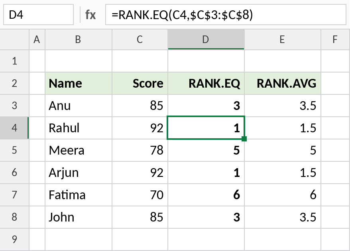
Task: Select row 1 header
Action: 14,61
